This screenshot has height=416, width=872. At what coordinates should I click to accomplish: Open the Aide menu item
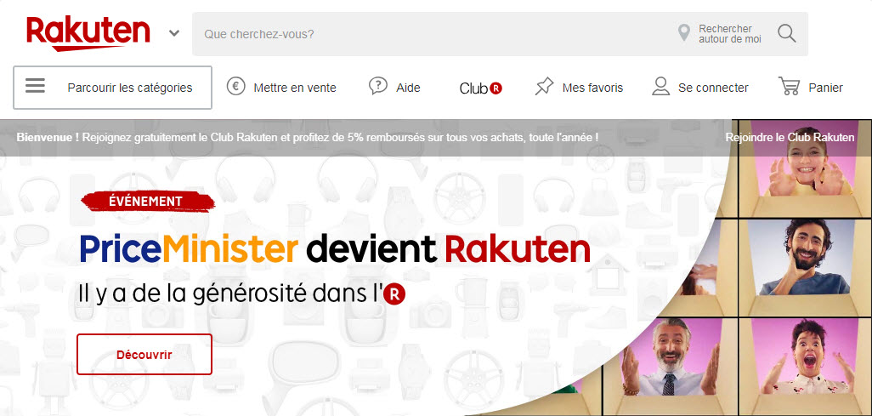pos(408,88)
